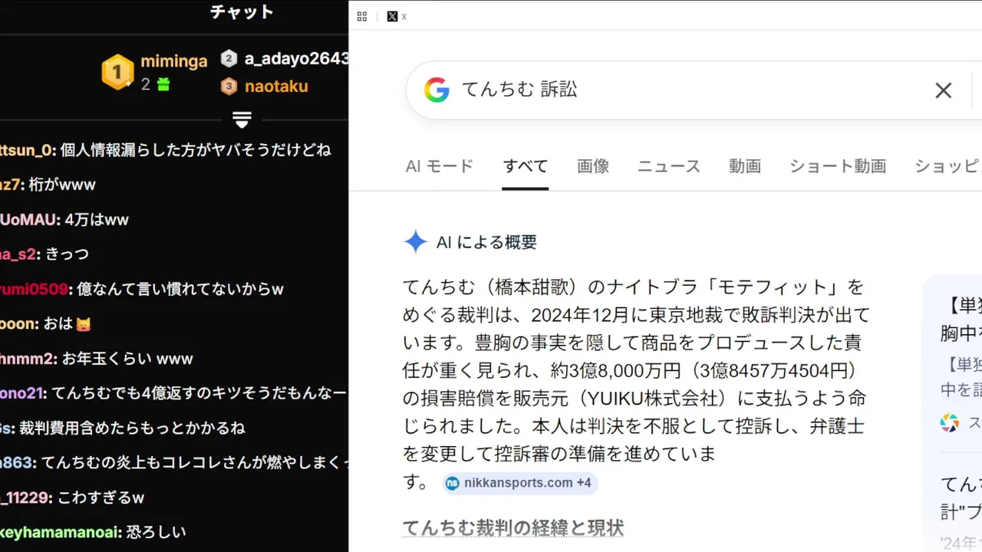Image resolution: width=982 pixels, height=552 pixels.
Task: Click the green gift icon under miminga
Action: [163, 84]
